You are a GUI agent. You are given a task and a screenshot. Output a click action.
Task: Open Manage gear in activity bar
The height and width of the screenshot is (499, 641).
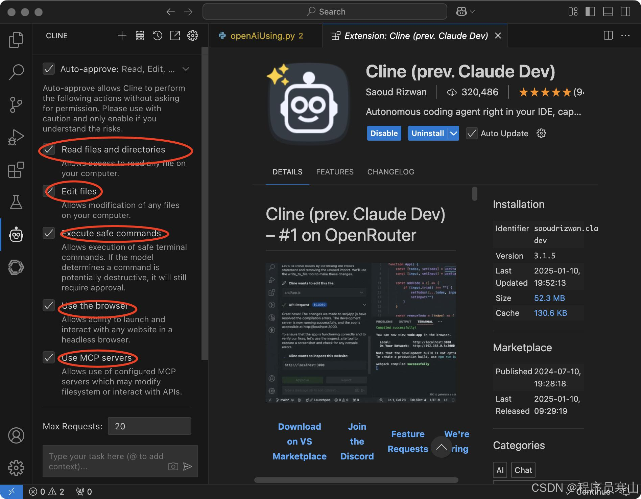point(16,468)
